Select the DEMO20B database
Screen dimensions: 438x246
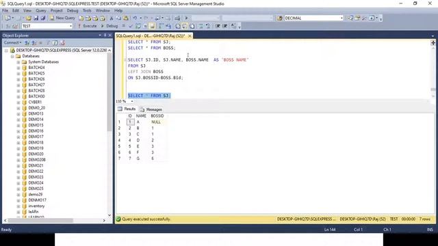click(x=37, y=160)
